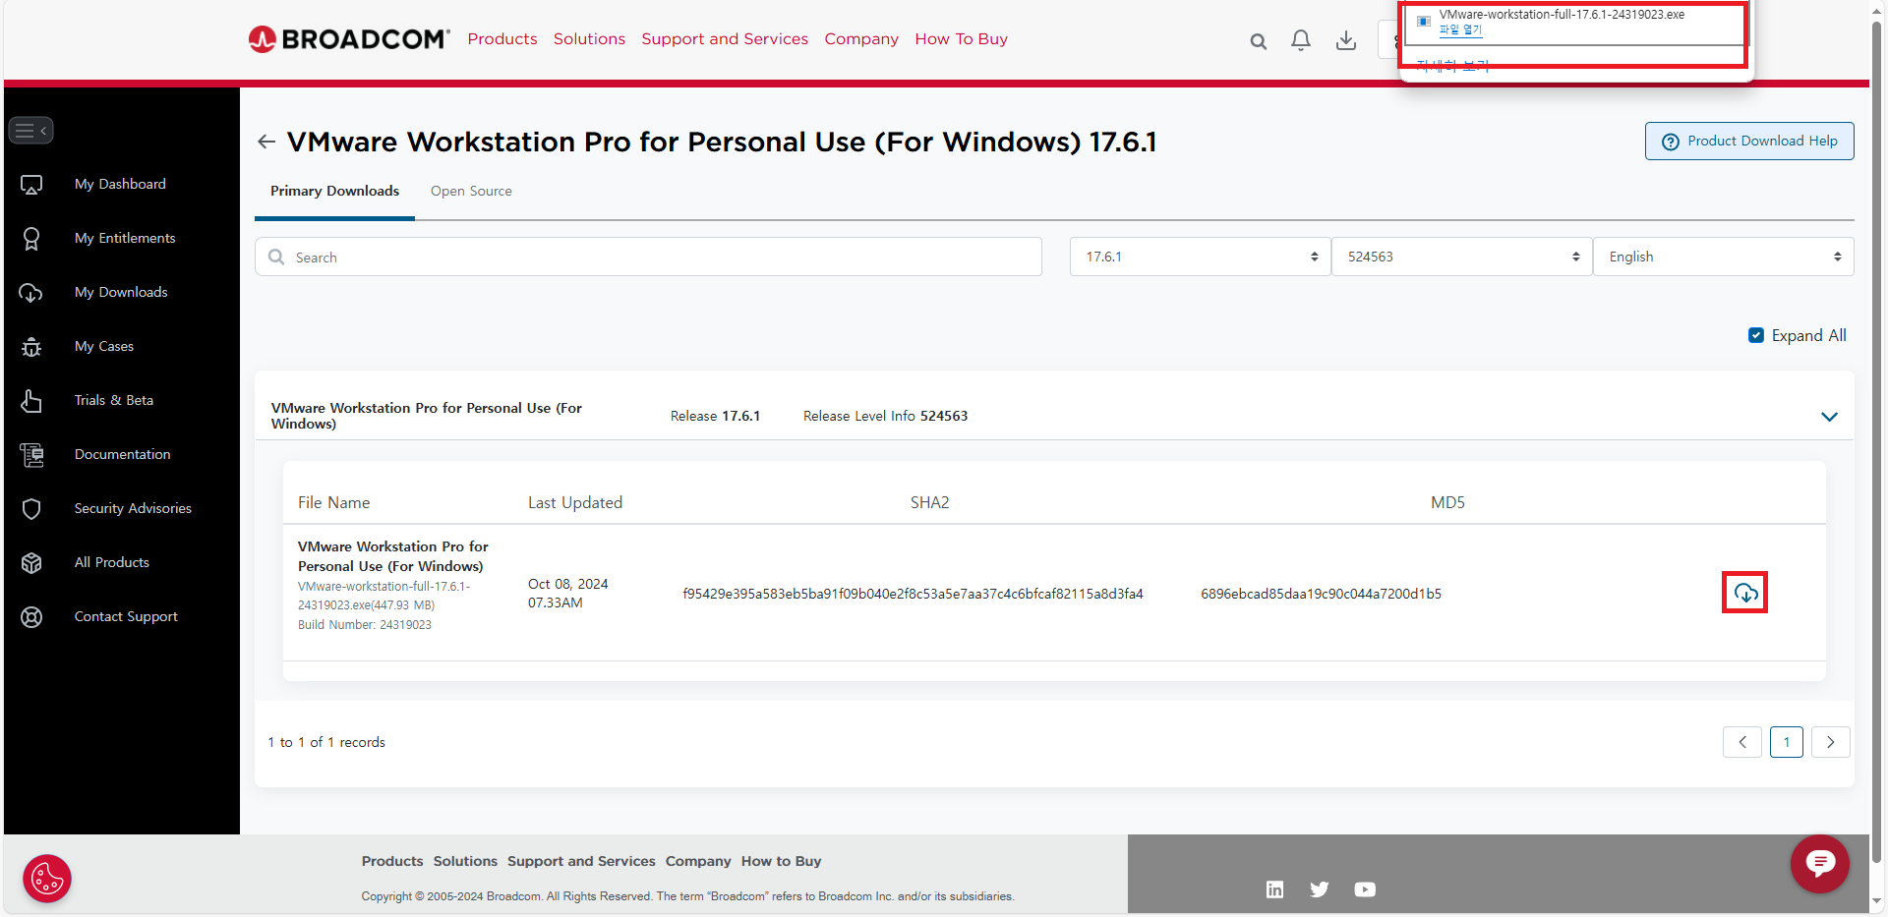Visit Broadcom's LinkedIn page icon
1888x917 pixels.
(x=1274, y=889)
